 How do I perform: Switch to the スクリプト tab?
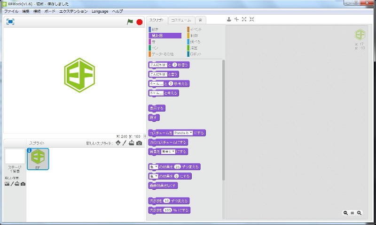(x=157, y=20)
